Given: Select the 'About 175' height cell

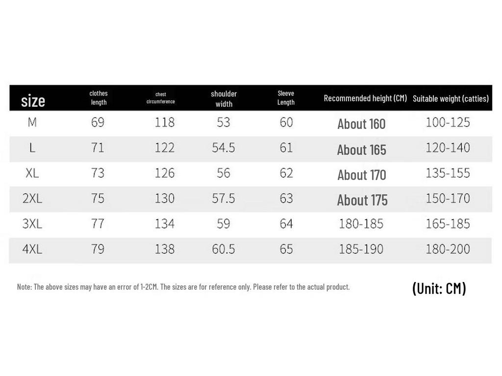Looking at the screenshot, I should (x=362, y=200).
